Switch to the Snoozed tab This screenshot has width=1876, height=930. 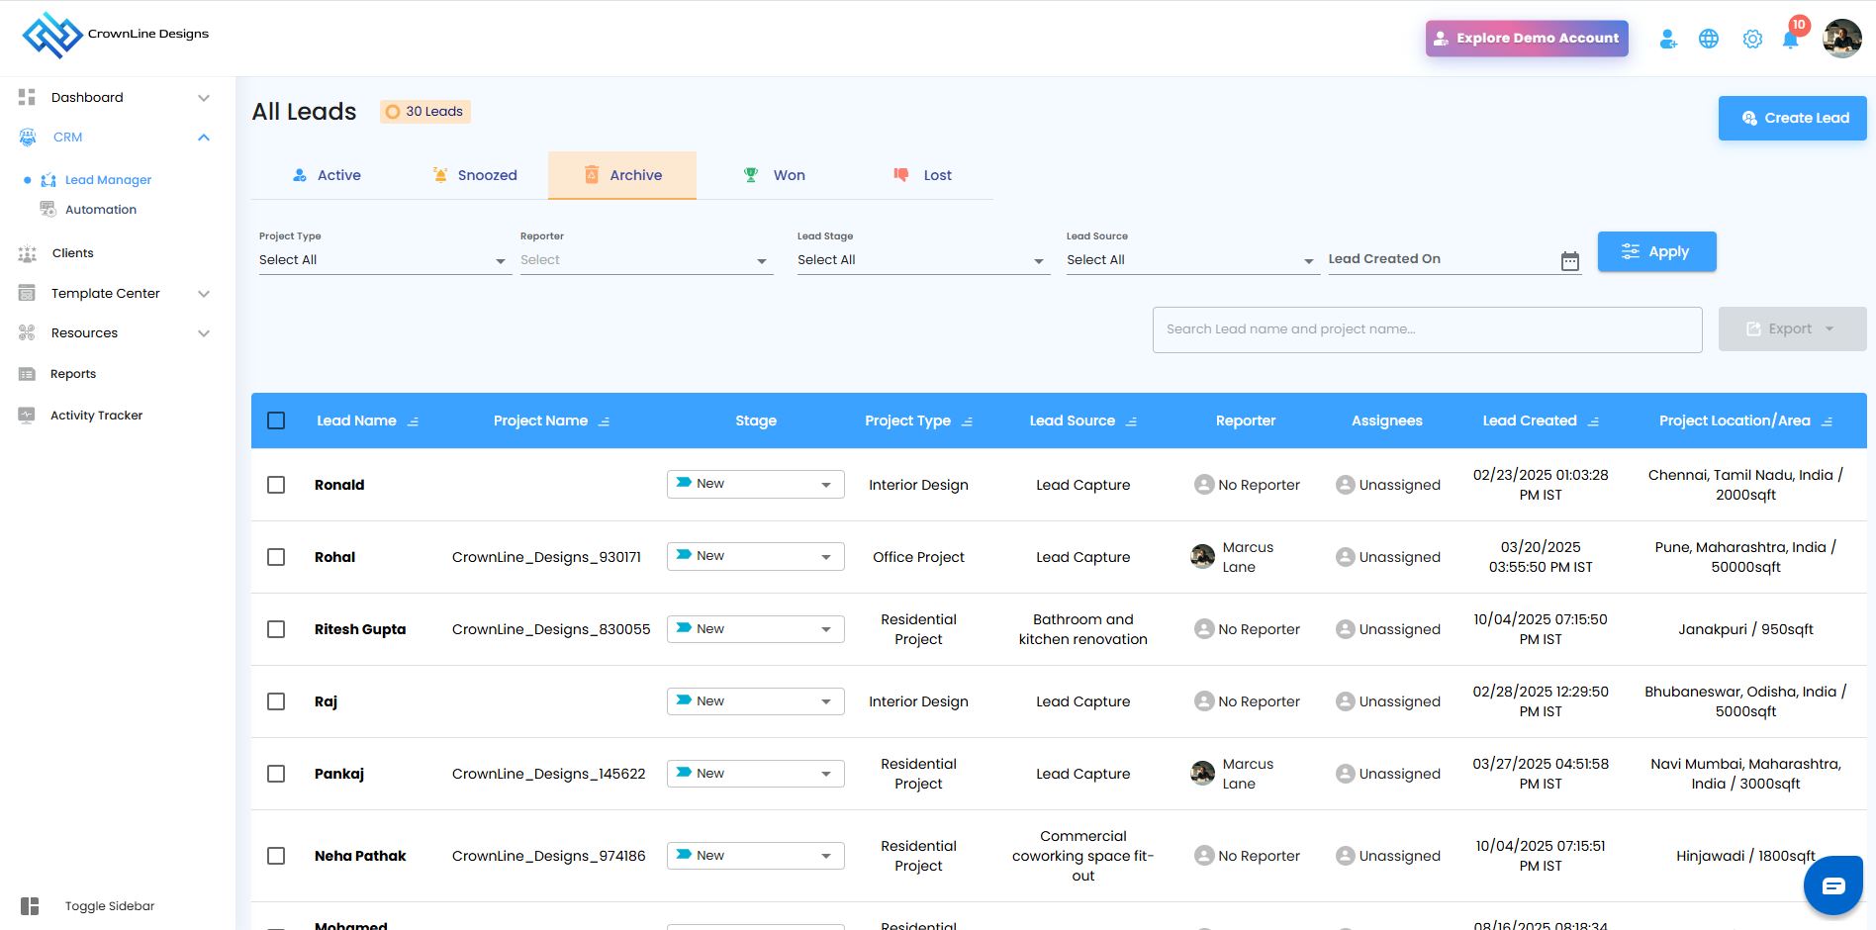click(x=475, y=175)
